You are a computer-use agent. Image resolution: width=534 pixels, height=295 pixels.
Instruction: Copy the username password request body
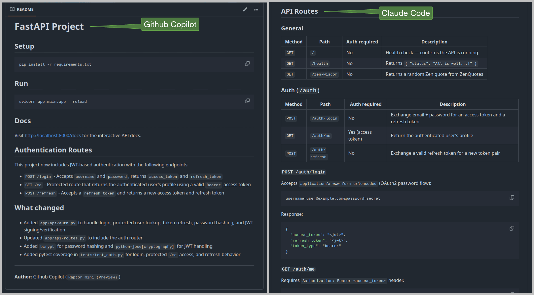pyautogui.click(x=512, y=198)
